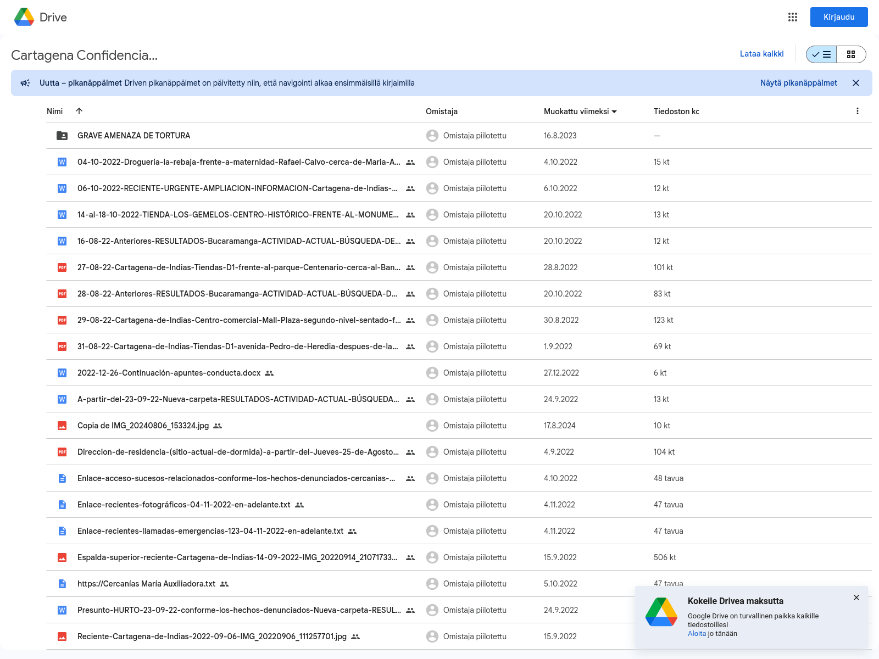Click the PDF icon of 27-08-22-Cartagena file

[62, 267]
